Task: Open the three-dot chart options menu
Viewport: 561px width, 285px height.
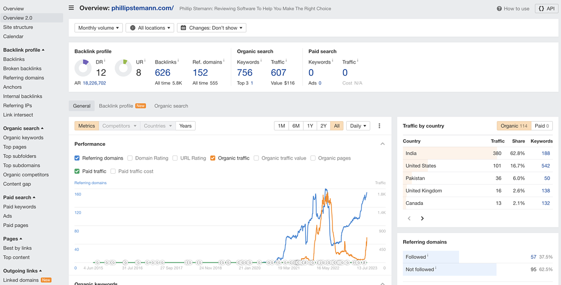Action: [x=379, y=126]
